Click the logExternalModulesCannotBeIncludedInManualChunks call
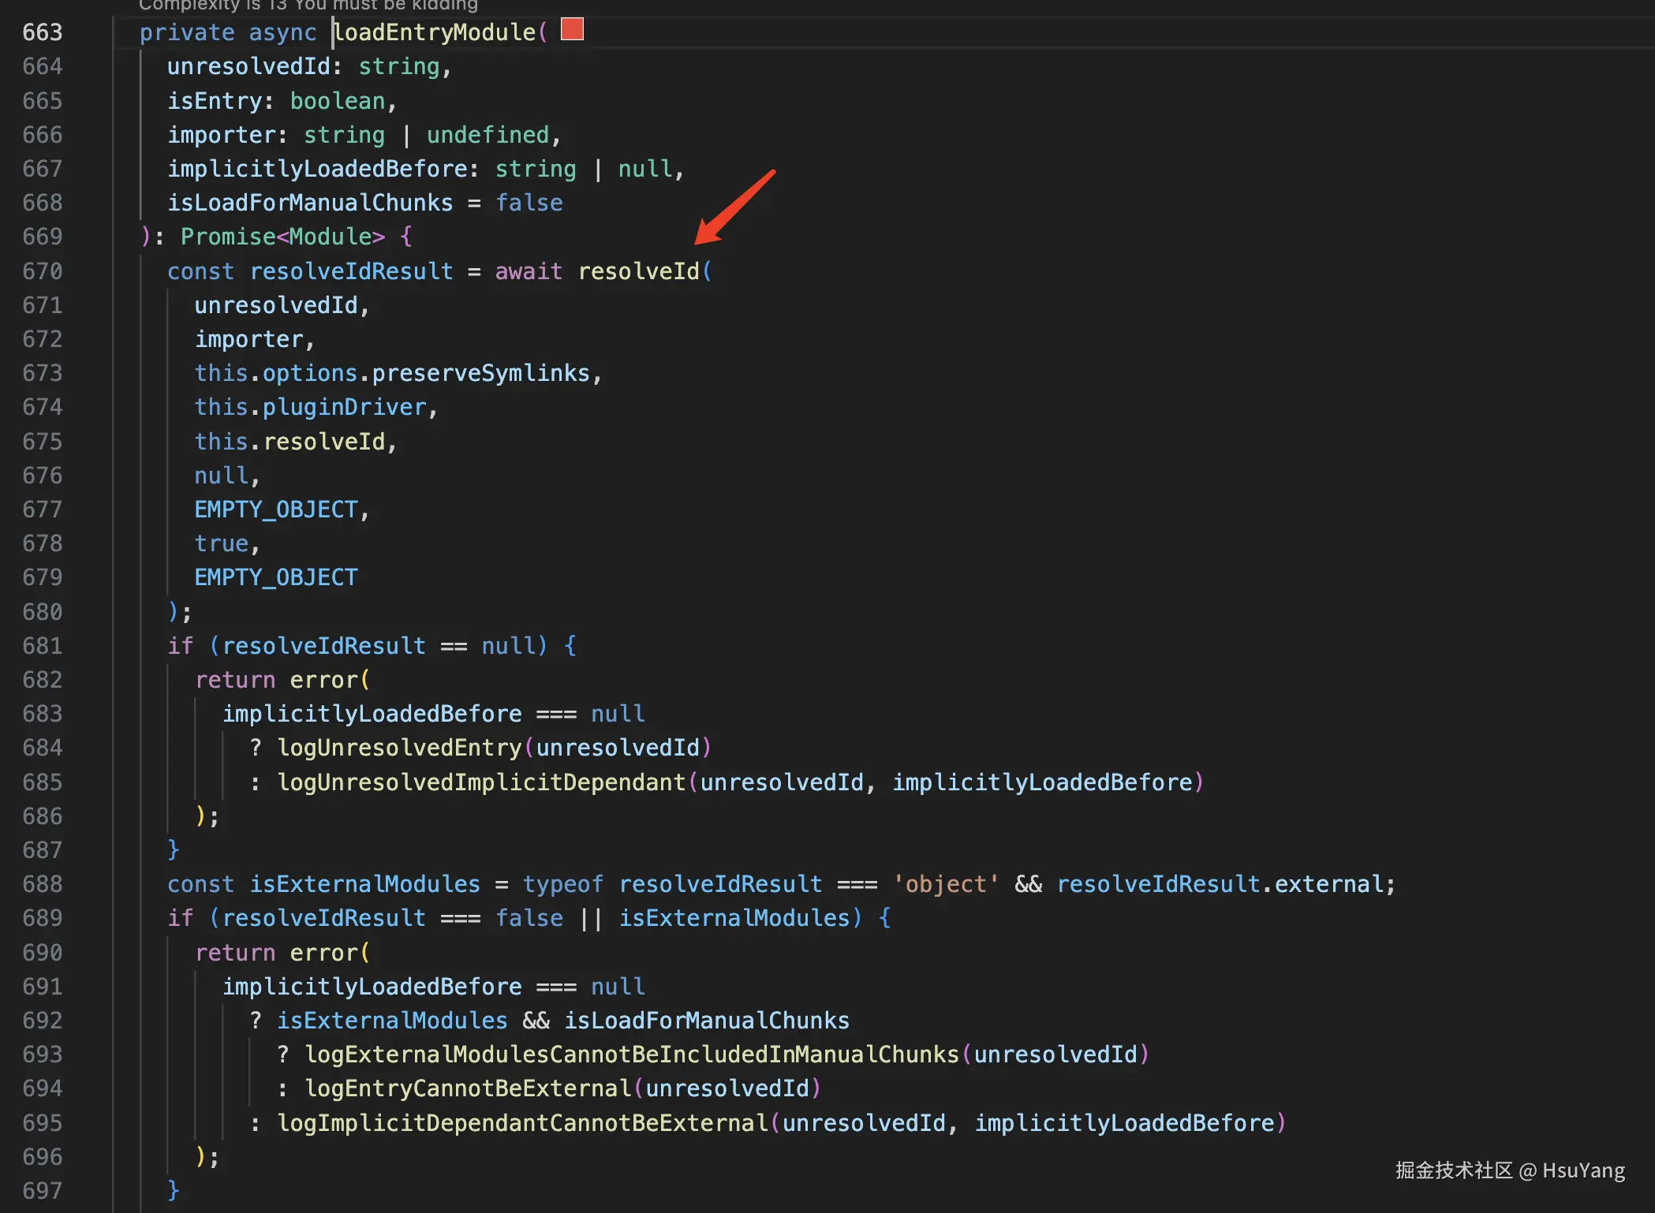The image size is (1655, 1213). click(632, 1054)
